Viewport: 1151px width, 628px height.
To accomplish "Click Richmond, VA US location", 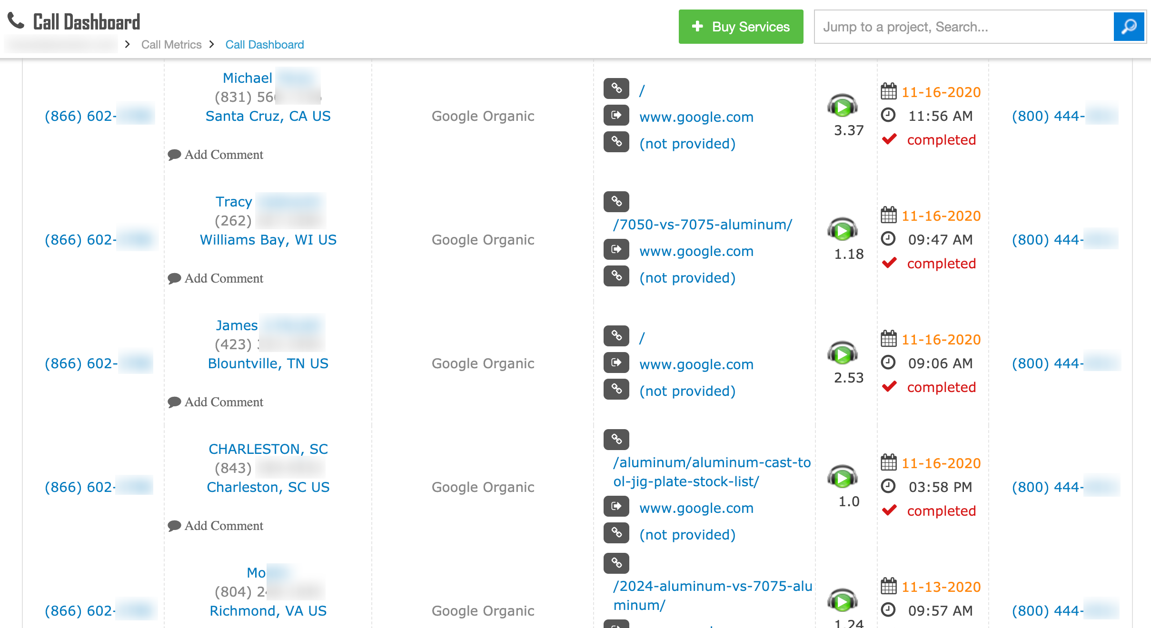I will point(268,611).
